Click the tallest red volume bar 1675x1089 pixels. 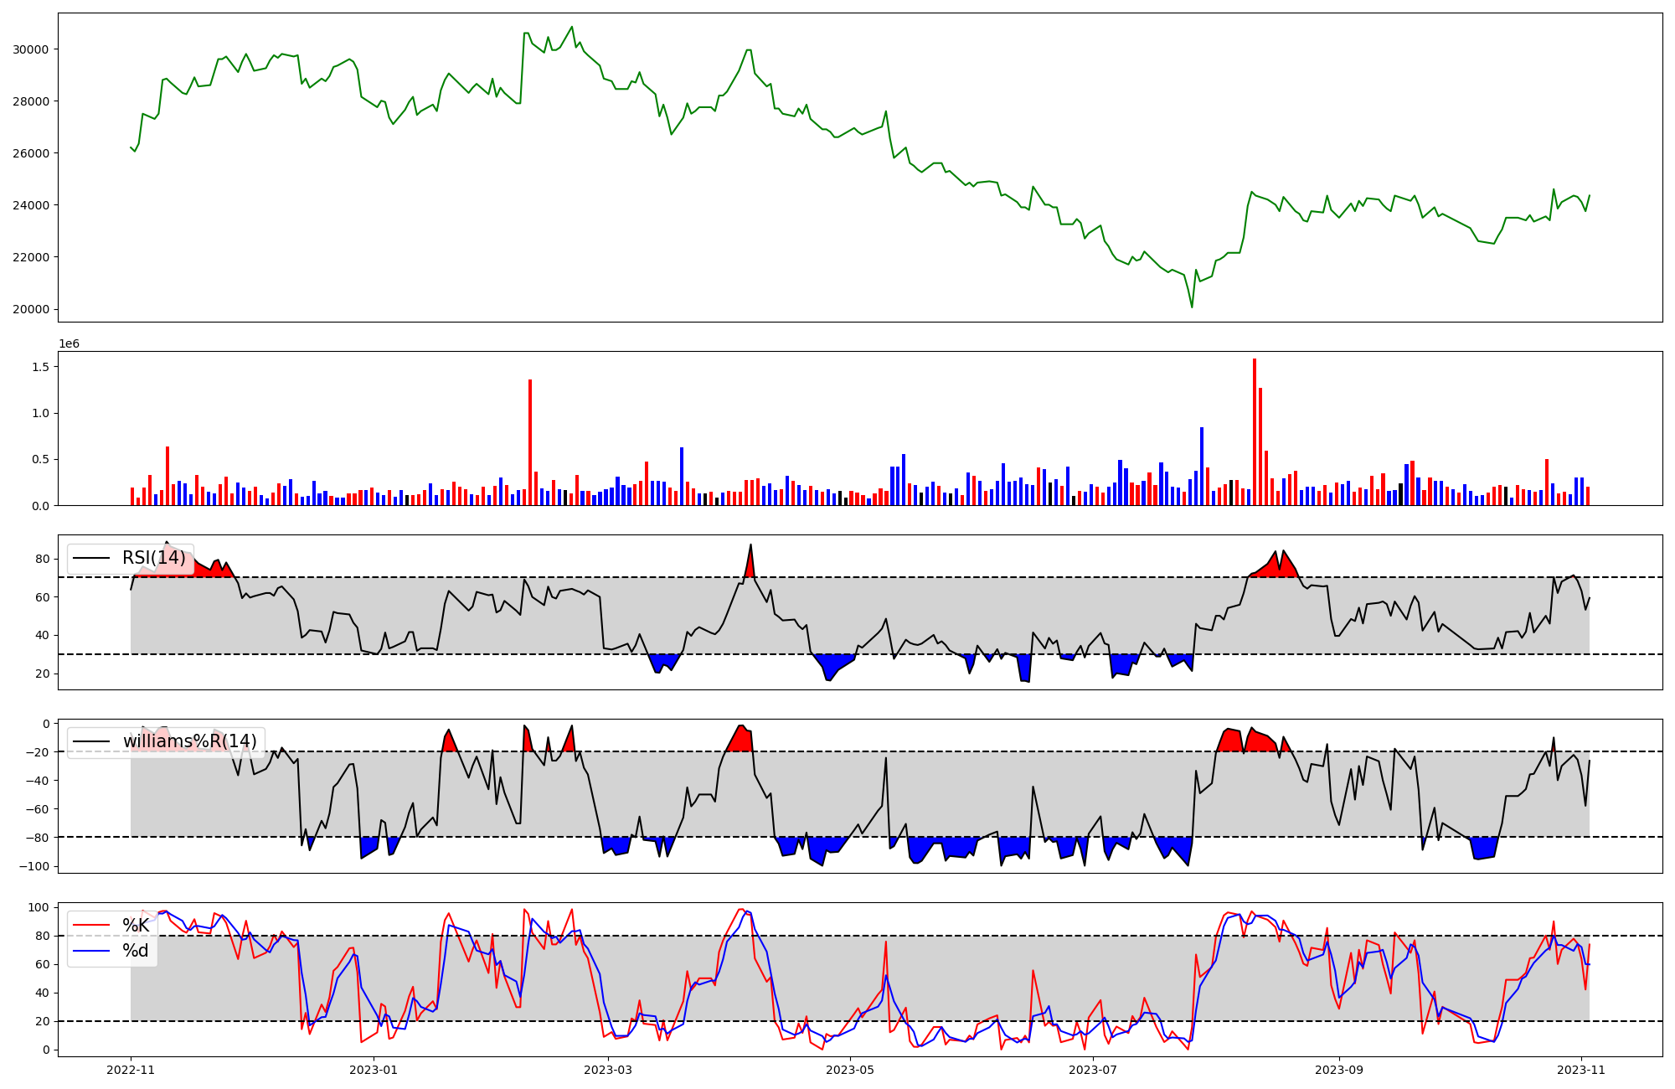pyautogui.click(x=1254, y=431)
